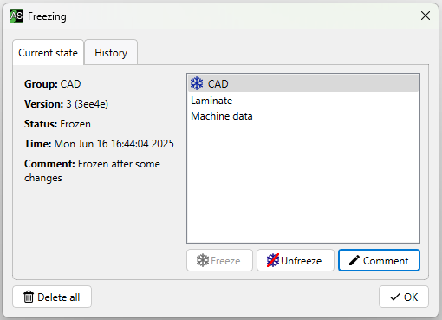The height and width of the screenshot is (320, 442).
Task: Select the Current state tab
Action: pos(48,53)
